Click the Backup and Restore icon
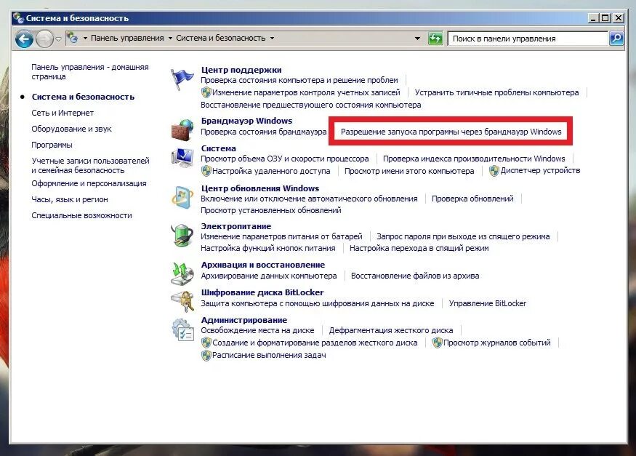 [x=182, y=274]
